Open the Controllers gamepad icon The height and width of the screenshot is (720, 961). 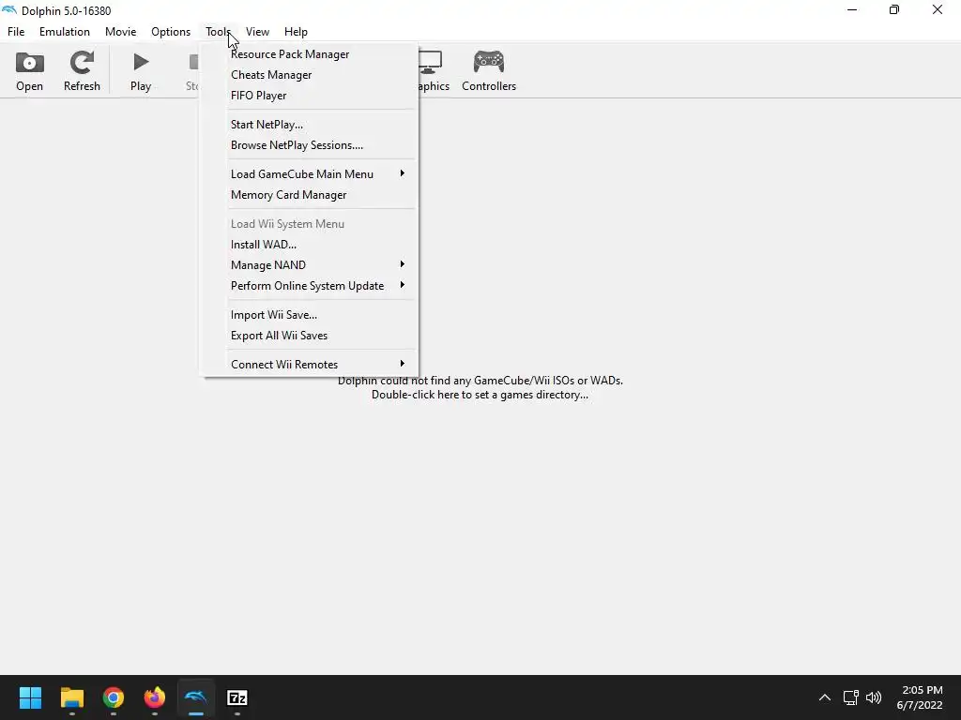pos(488,62)
